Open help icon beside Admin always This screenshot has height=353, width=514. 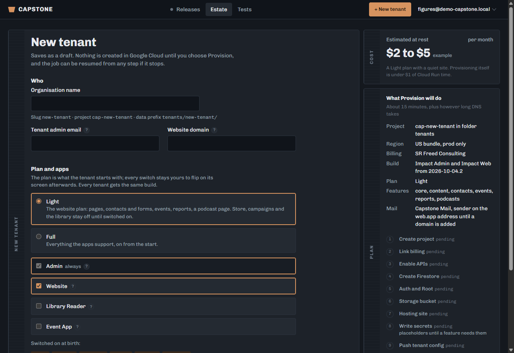pyautogui.click(x=87, y=266)
